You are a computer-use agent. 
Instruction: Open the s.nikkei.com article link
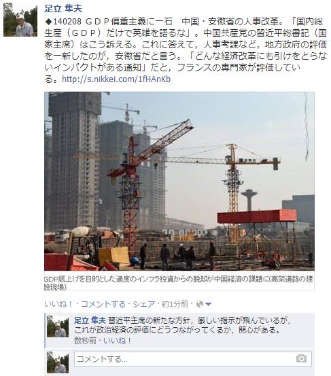(x=116, y=79)
